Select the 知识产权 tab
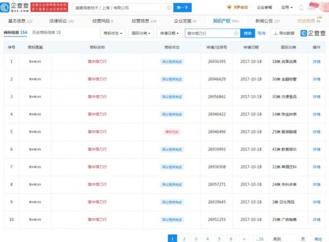The width and height of the screenshot is (329, 242). [x=226, y=21]
